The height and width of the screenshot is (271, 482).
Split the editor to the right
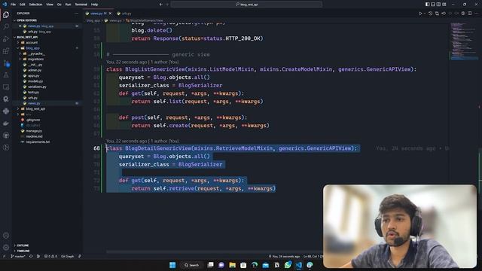[x=470, y=14]
